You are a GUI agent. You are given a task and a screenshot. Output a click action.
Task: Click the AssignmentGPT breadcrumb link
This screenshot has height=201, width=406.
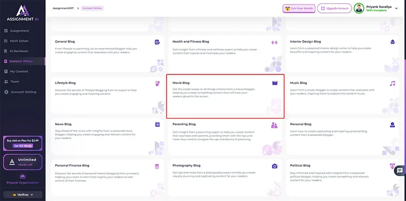(x=62, y=8)
